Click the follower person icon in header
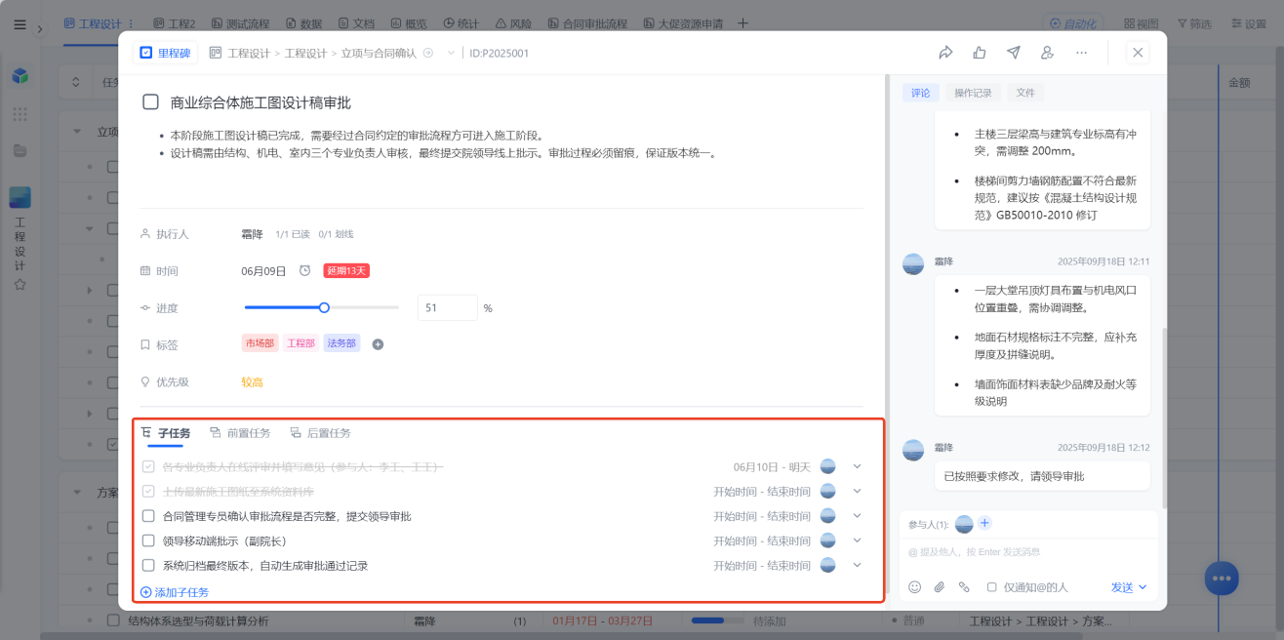Screen dimensions: 1284x640 click(x=1047, y=53)
